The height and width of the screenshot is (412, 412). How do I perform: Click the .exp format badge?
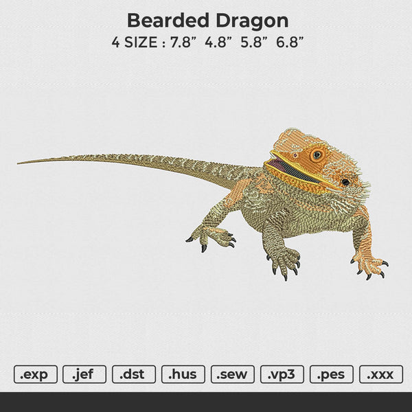(x=36, y=374)
